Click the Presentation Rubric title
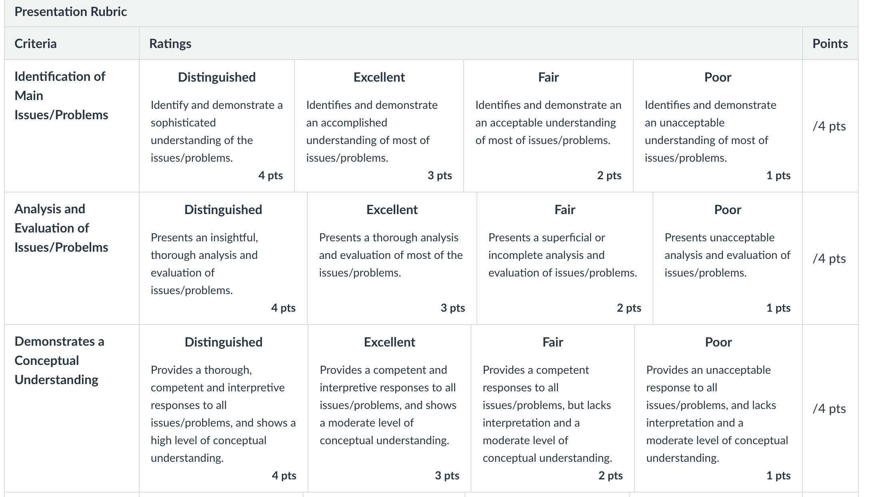The width and height of the screenshot is (869, 497). 71,12
